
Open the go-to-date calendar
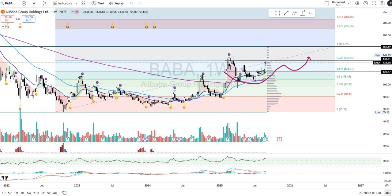(x=64, y=193)
